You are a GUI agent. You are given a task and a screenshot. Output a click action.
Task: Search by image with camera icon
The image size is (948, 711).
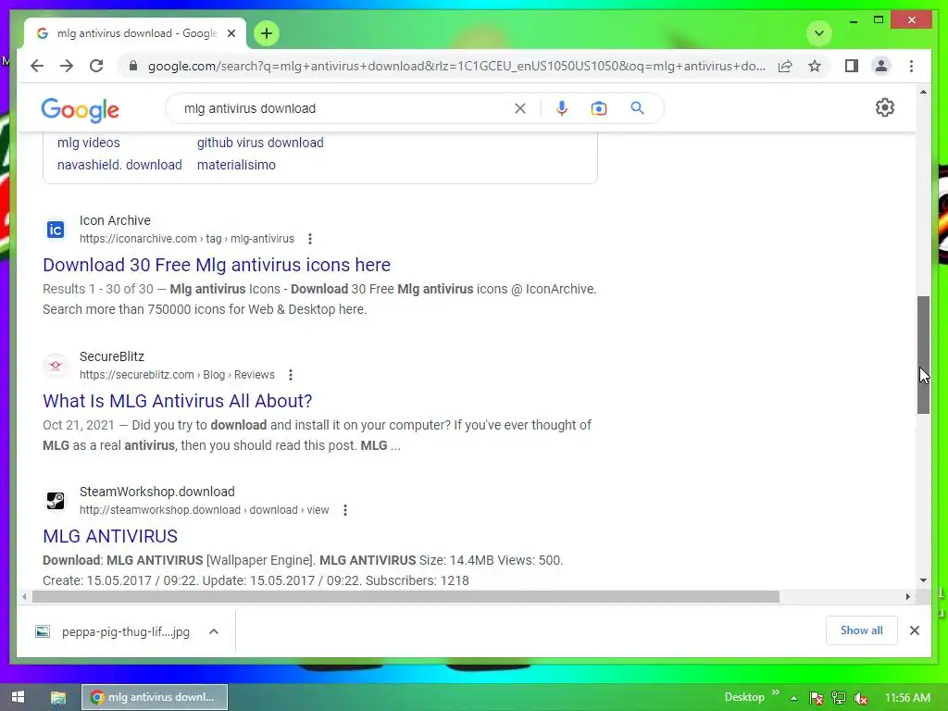point(599,108)
